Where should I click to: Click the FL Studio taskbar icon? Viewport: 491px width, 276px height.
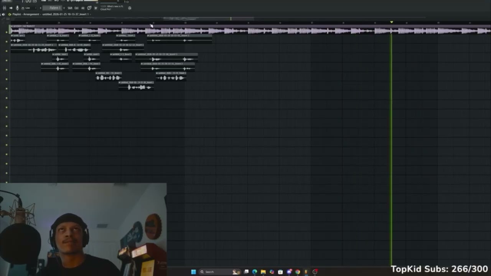coord(306,272)
